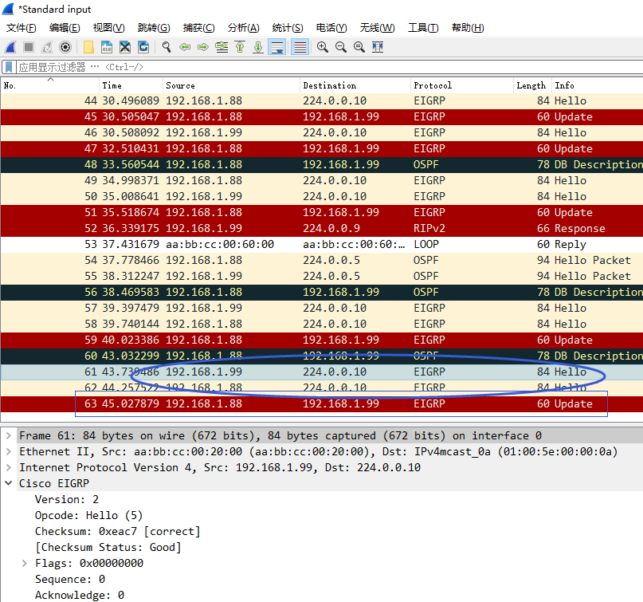Open the 分析(A) menu

click(x=243, y=28)
